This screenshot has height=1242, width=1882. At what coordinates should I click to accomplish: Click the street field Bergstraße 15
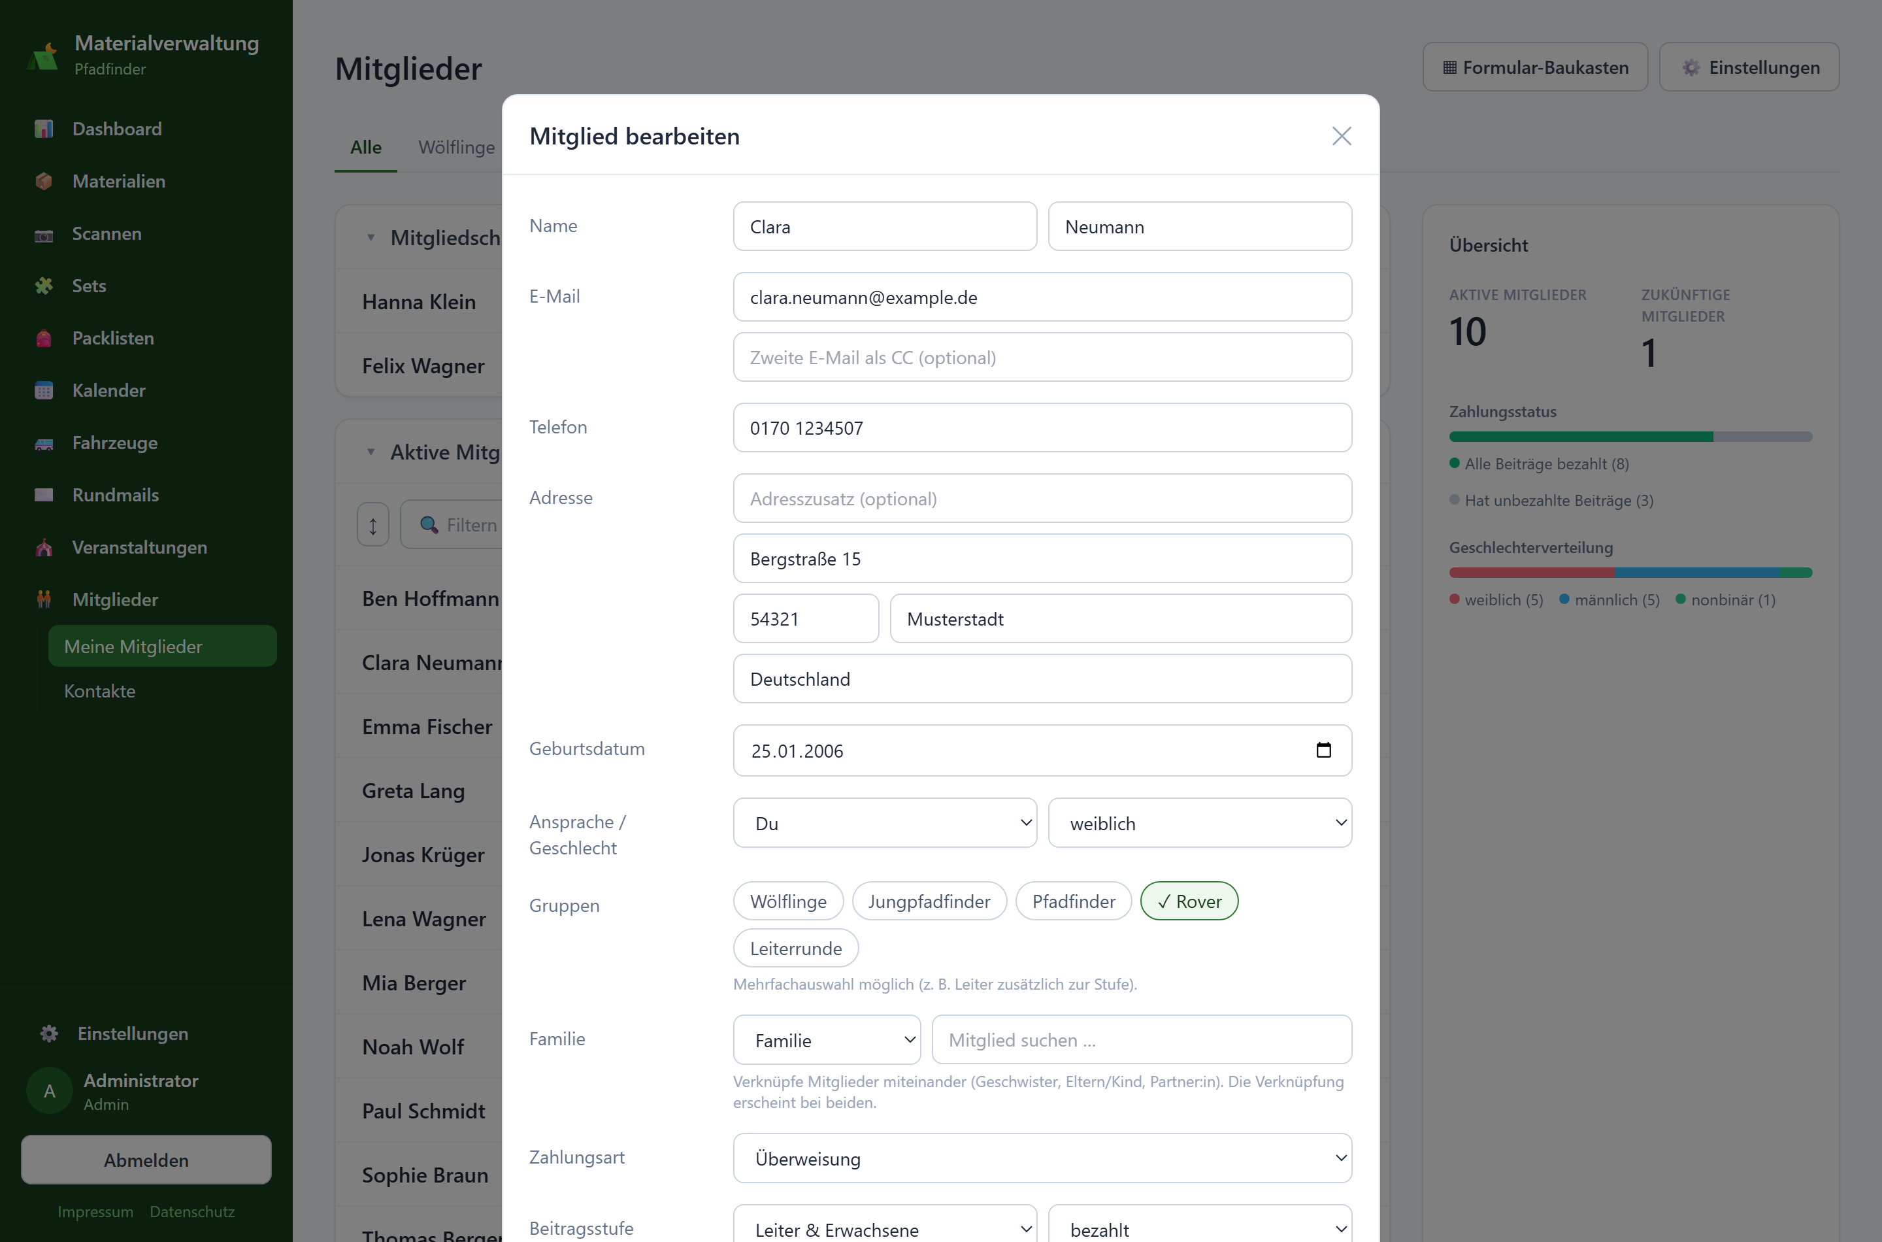coord(1042,558)
